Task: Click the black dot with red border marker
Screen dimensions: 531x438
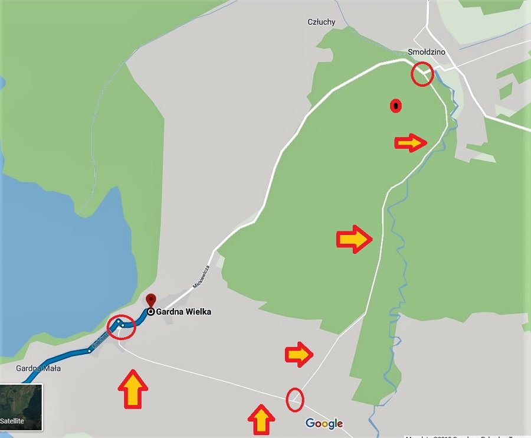Action: (395, 106)
